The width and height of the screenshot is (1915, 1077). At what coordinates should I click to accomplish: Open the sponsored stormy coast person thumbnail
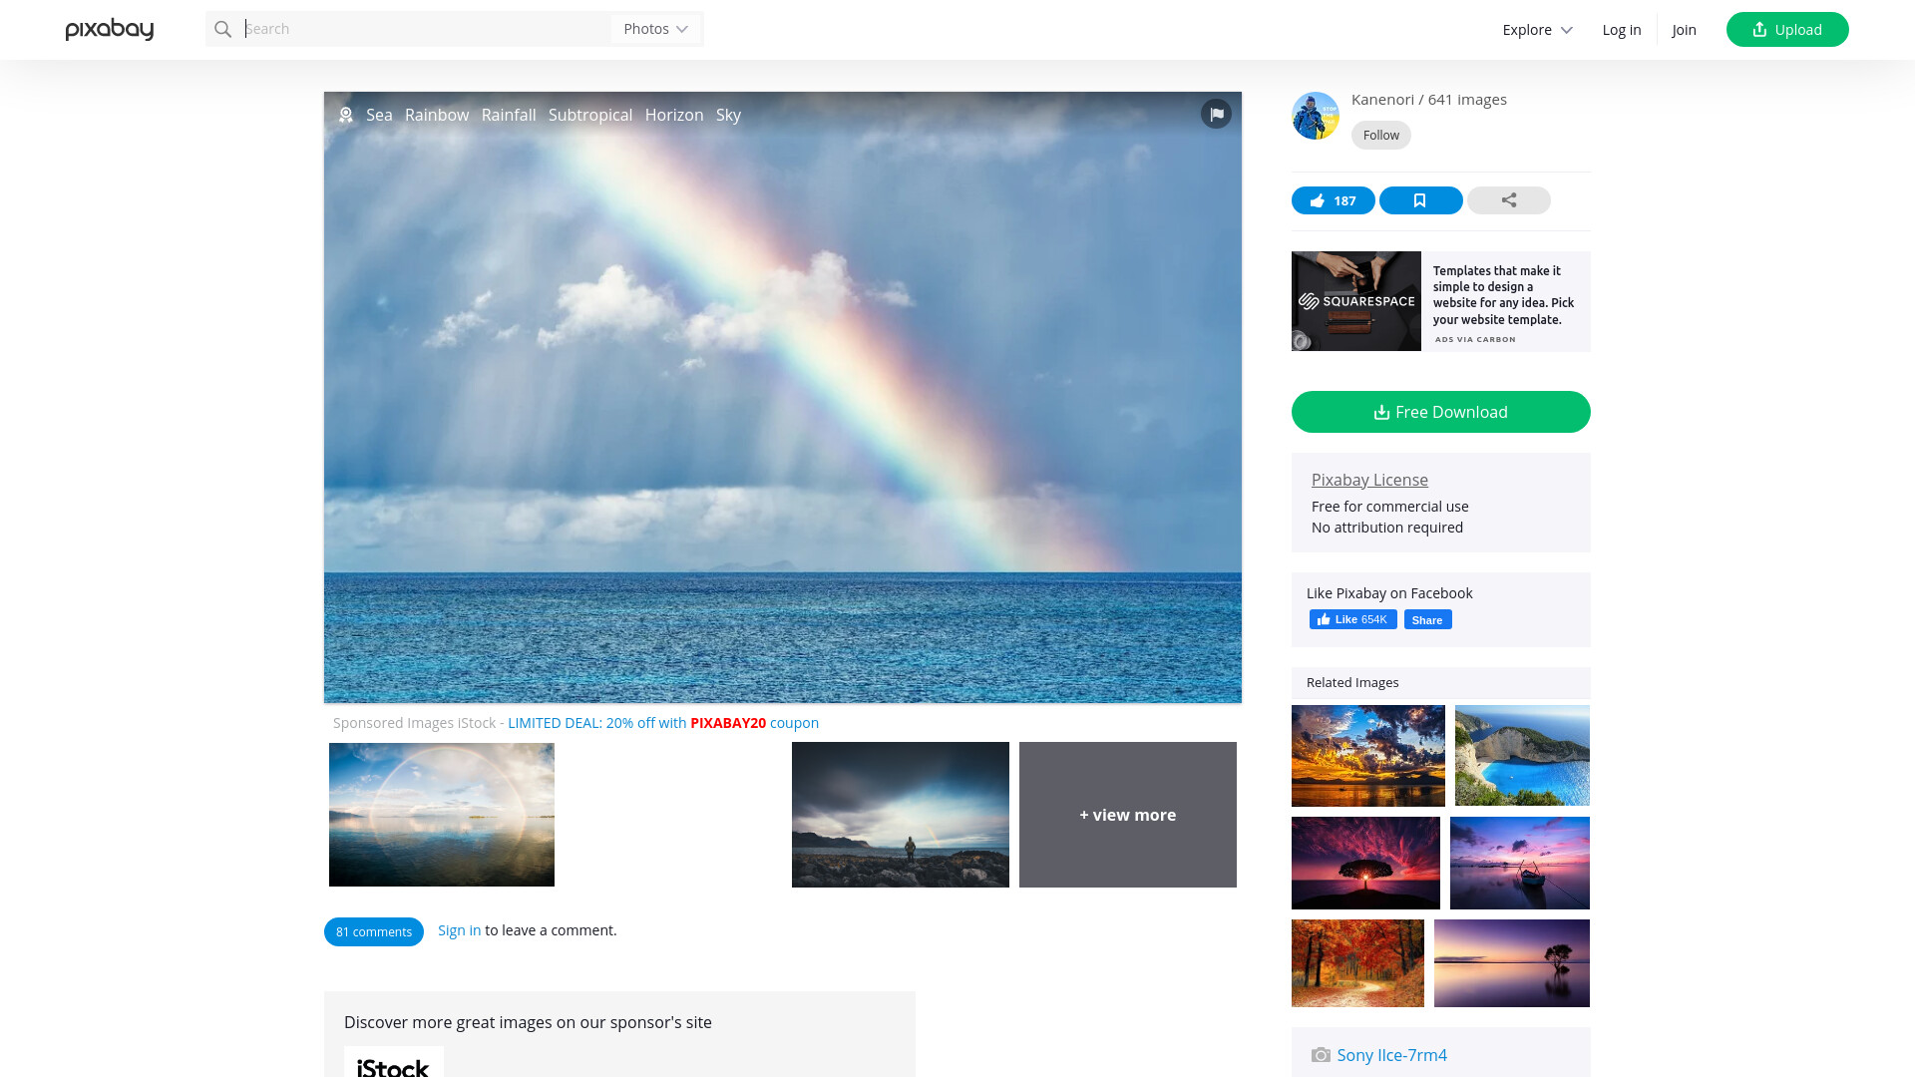[901, 815]
